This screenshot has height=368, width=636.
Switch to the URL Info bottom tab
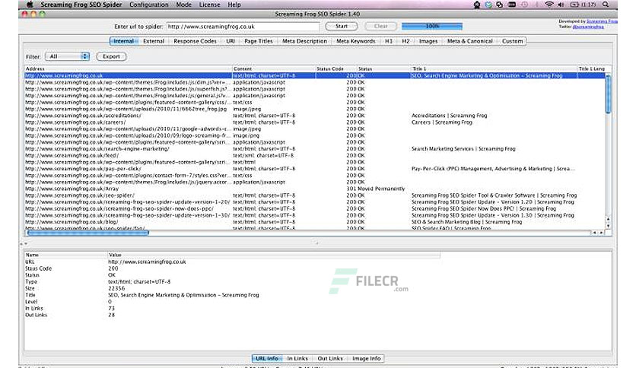[x=267, y=358]
